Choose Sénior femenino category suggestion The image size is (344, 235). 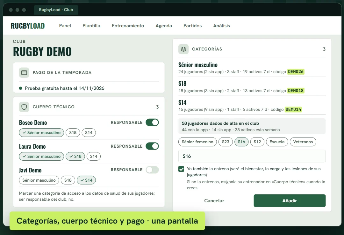coord(197,142)
